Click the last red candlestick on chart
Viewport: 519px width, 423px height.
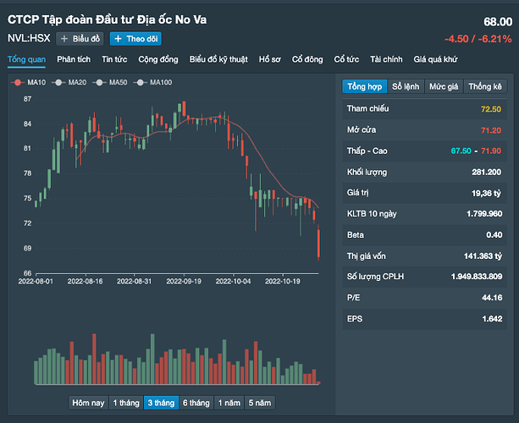click(x=319, y=244)
